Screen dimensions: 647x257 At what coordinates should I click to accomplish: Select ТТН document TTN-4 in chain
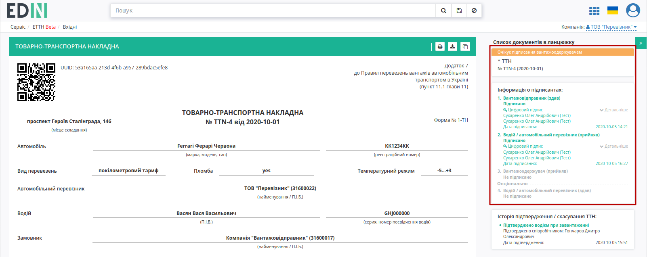point(562,65)
